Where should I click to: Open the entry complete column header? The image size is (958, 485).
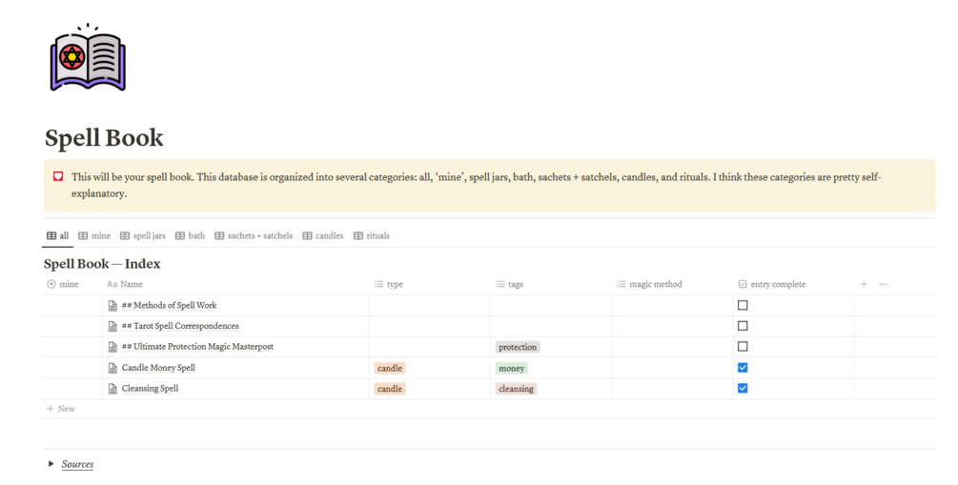(772, 284)
